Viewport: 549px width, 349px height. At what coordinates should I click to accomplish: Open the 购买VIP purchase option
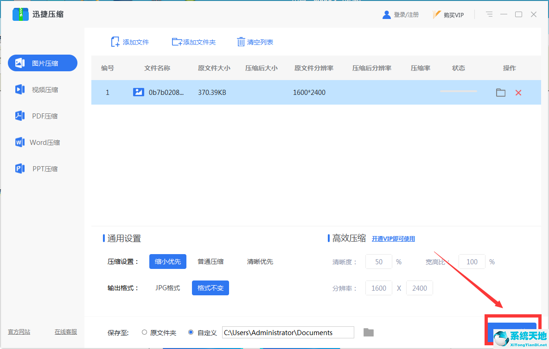(x=448, y=15)
